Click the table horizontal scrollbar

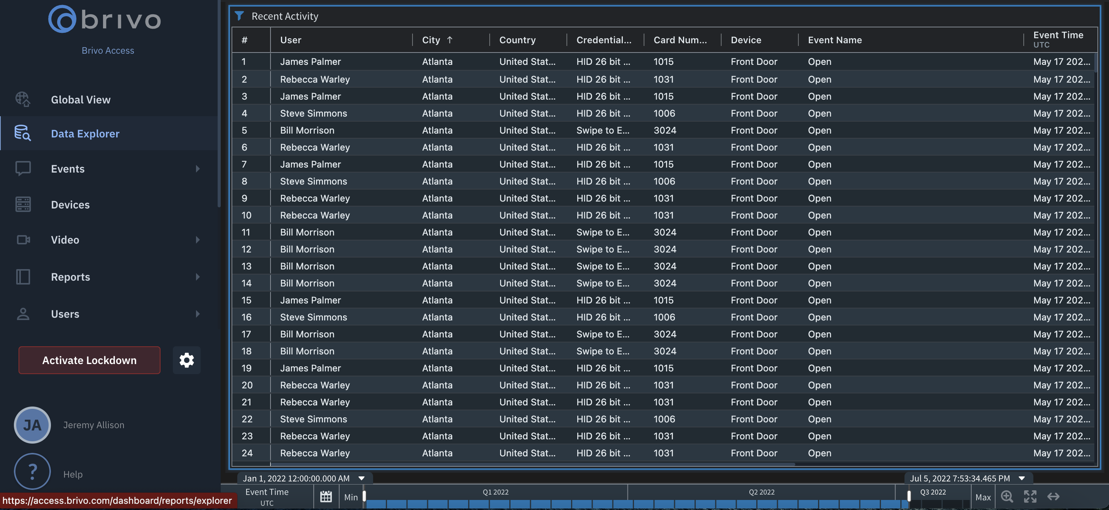point(532,464)
